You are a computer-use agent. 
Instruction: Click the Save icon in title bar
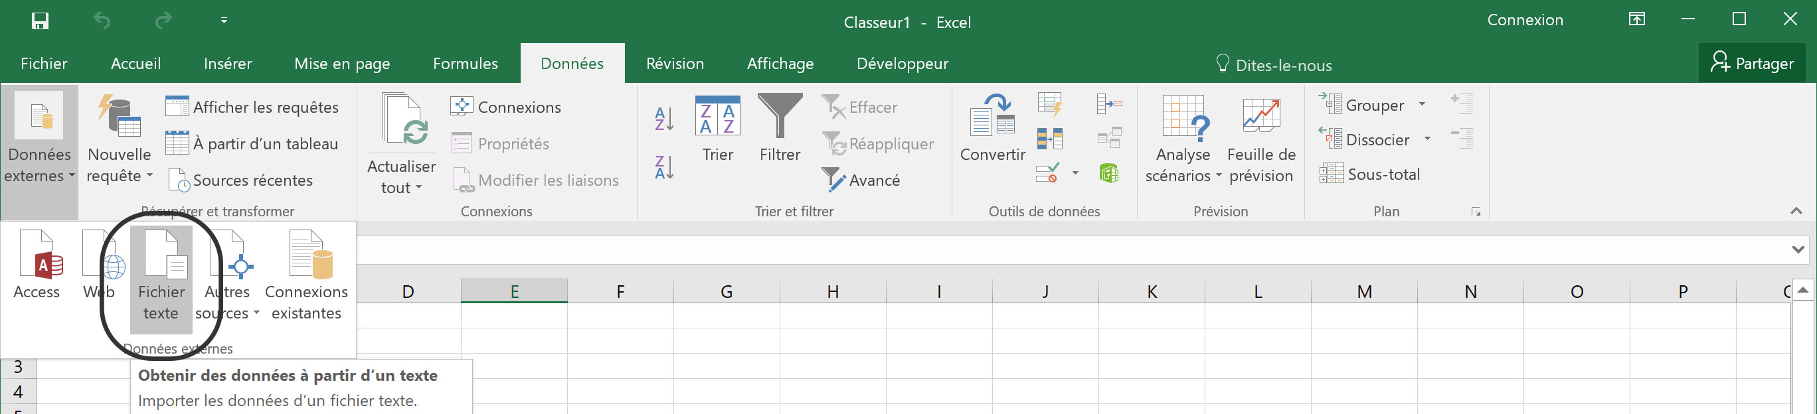tap(41, 21)
